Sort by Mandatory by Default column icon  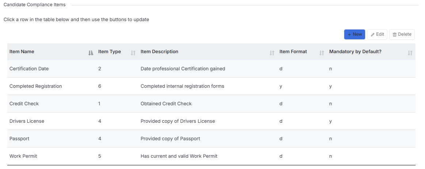click(410, 53)
